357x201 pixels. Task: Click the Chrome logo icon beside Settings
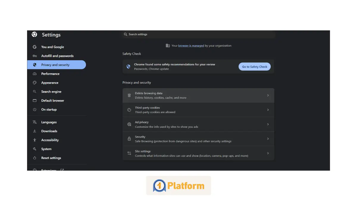35,35
